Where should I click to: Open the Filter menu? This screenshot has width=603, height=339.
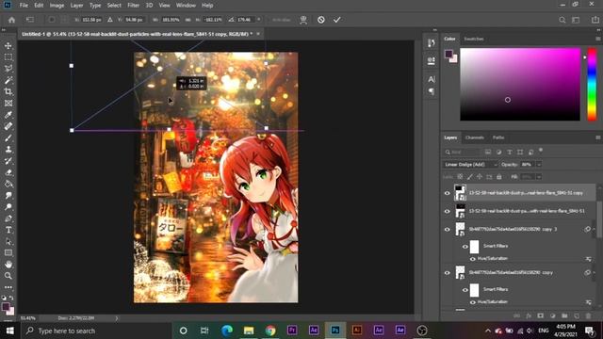tap(134, 6)
